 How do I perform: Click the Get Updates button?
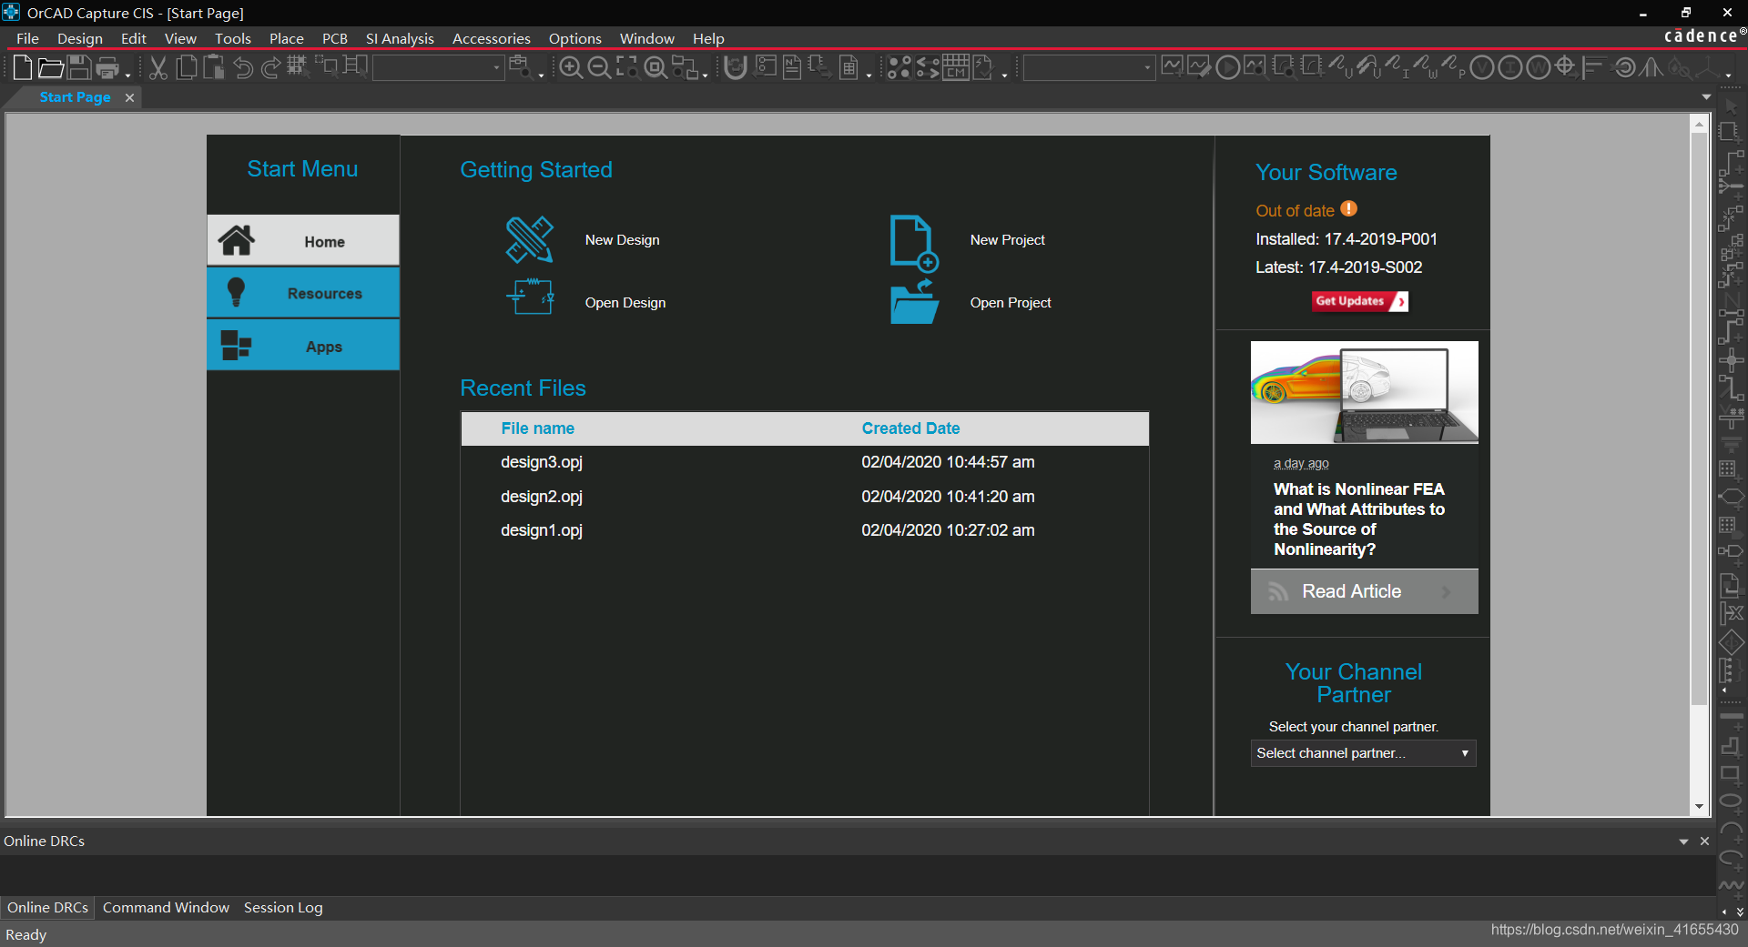pos(1359,301)
